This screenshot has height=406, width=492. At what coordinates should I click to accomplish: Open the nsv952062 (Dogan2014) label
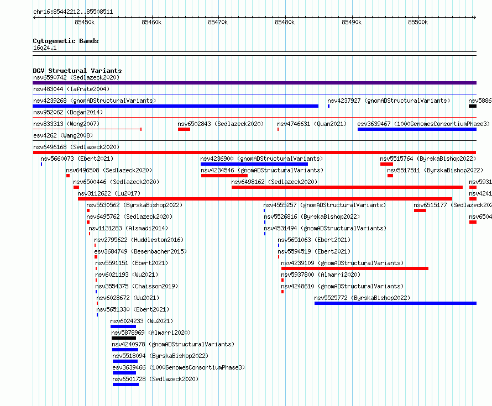click(68, 112)
